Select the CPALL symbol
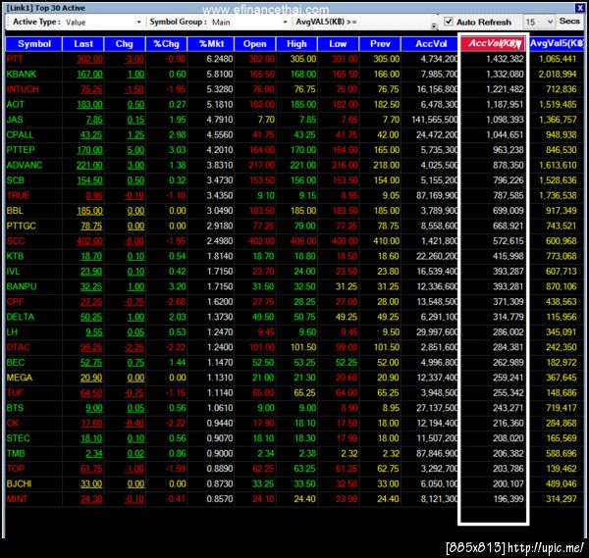589x558 pixels. 20,134
